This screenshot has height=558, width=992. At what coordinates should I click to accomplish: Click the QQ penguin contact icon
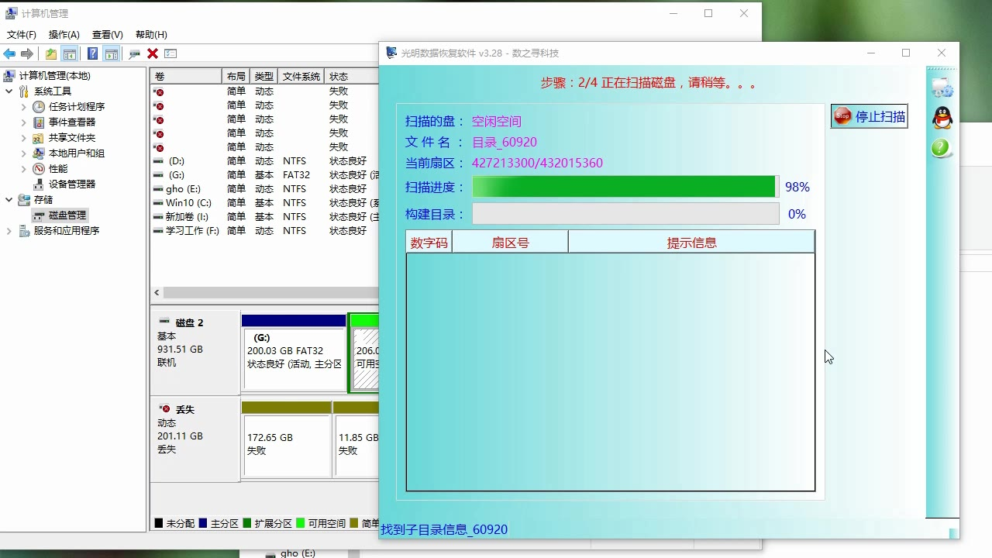tap(942, 118)
